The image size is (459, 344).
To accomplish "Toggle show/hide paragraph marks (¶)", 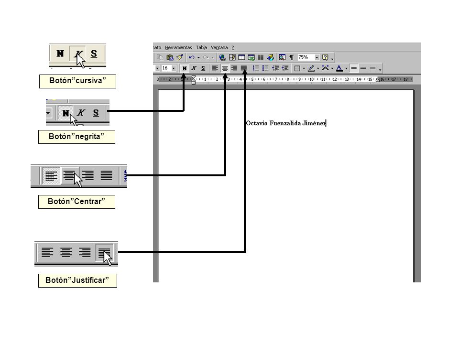I will (292, 57).
